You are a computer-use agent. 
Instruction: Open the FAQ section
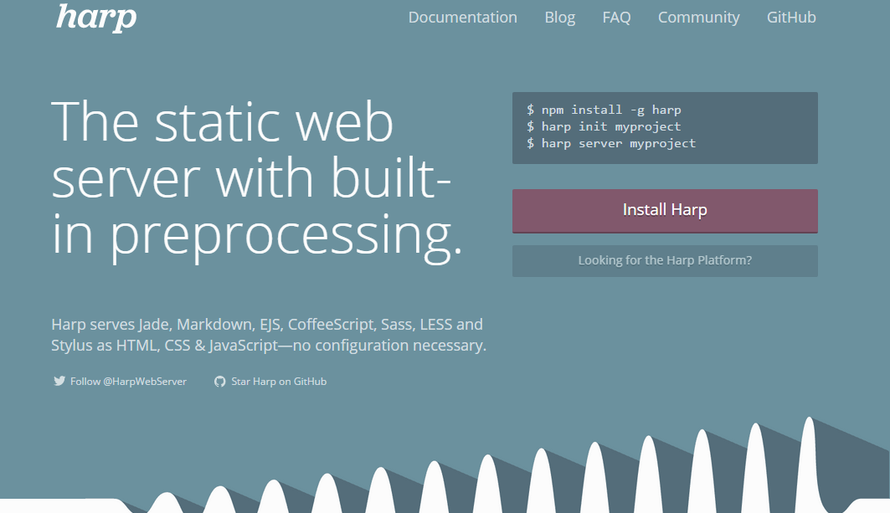[x=616, y=18]
